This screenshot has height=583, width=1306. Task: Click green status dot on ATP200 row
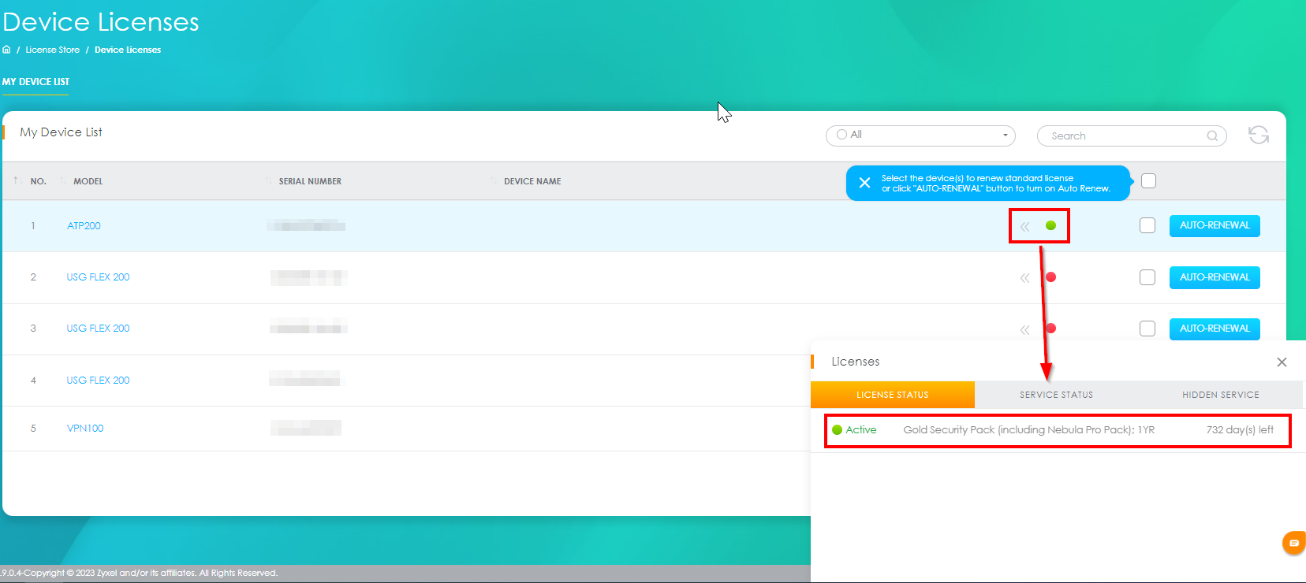[1050, 225]
